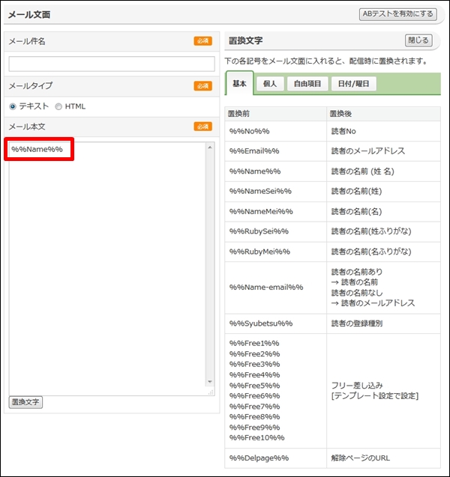Click the mail body scrollbar up arrow
The width and height of the screenshot is (450, 477).
click(210, 148)
